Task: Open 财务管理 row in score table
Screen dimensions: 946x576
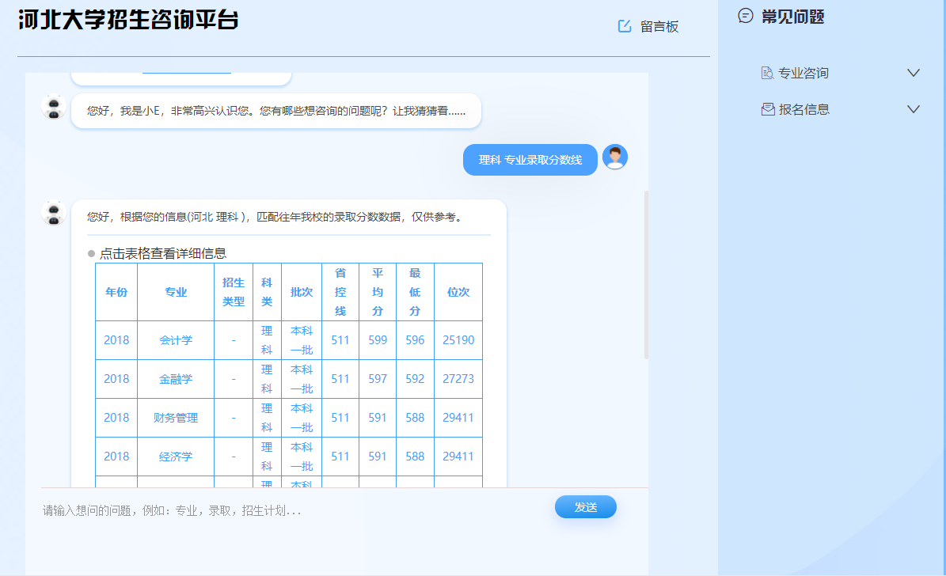Action: pyautogui.click(x=176, y=418)
